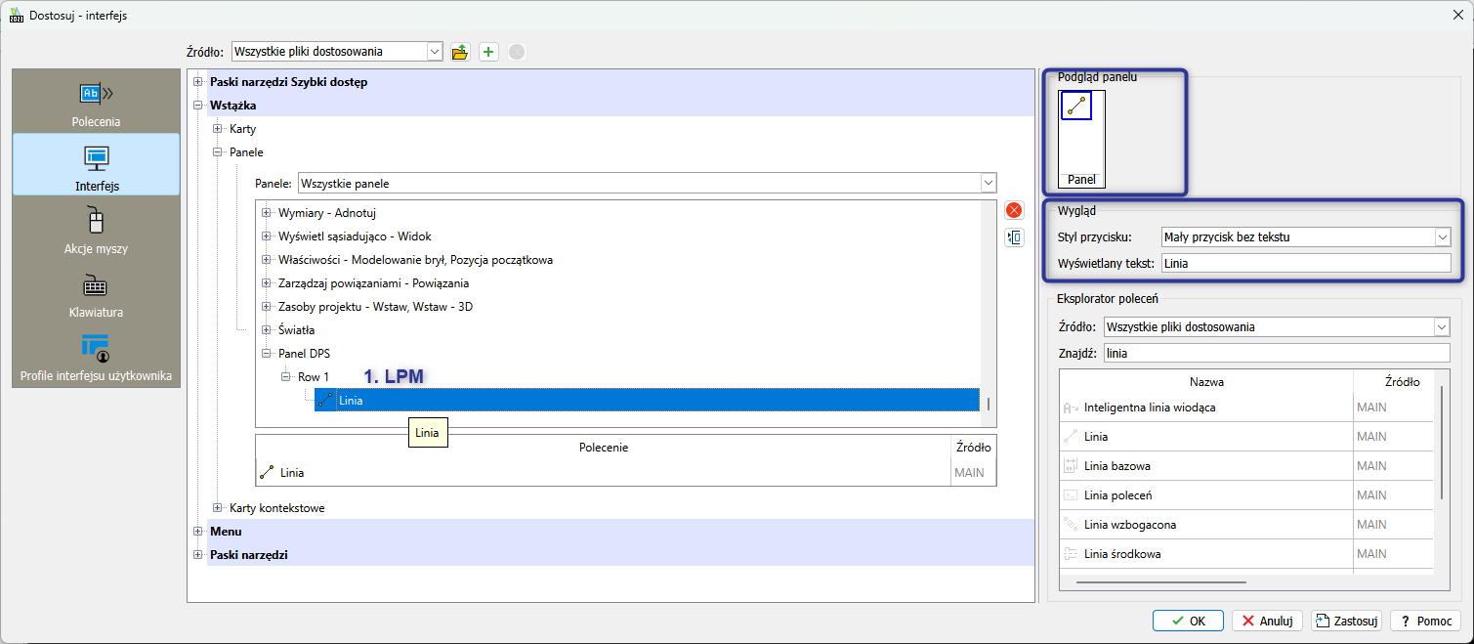Click the Linia button in panel preview

point(1076,107)
